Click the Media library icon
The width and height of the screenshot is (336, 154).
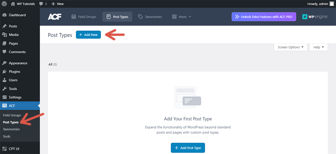click(4, 35)
